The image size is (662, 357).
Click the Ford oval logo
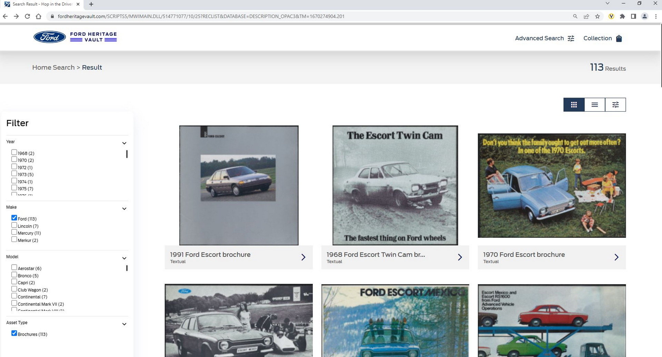point(50,37)
